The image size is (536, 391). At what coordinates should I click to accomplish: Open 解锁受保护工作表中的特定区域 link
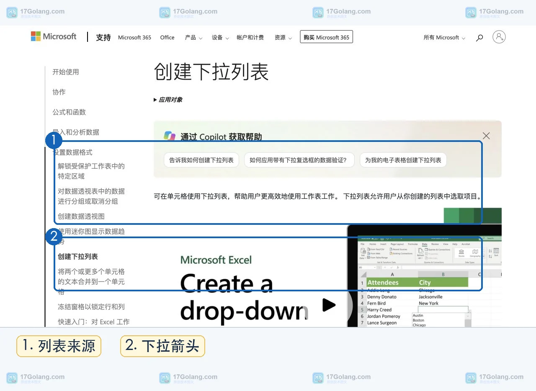click(x=91, y=171)
